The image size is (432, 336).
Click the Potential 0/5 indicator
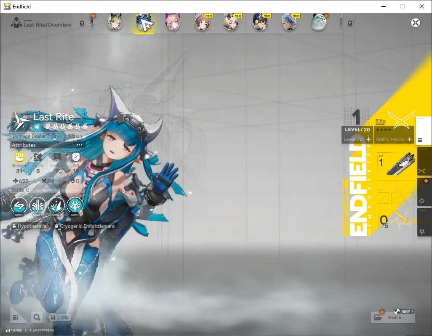click(384, 221)
